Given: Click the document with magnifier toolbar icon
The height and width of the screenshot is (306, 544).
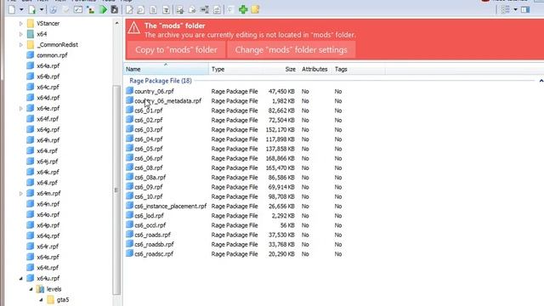Looking at the screenshot, I should click(140, 9).
